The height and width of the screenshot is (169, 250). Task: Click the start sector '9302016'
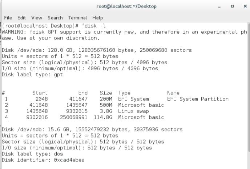point(37,117)
